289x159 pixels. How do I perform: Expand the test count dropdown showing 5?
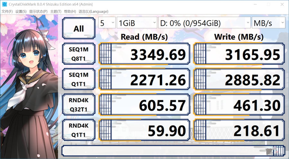pos(107,23)
